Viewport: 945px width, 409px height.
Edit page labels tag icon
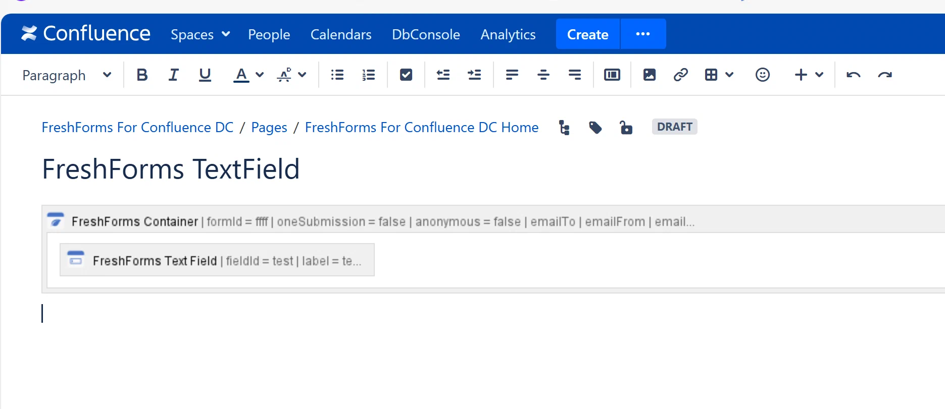click(595, 128)
